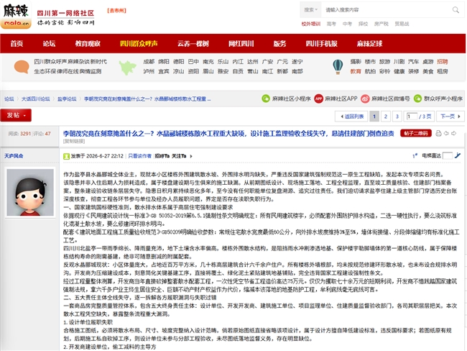The width and height of the screenshot is (467, 351).
Task: Open the 成都 city link
Action: (149, 62)
